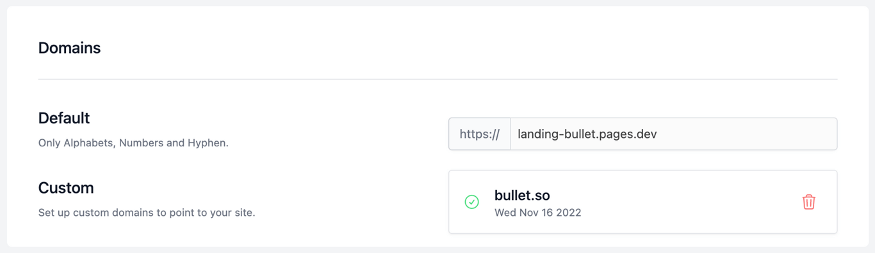Delete the bullet.so custom domain

click(808, 202)
